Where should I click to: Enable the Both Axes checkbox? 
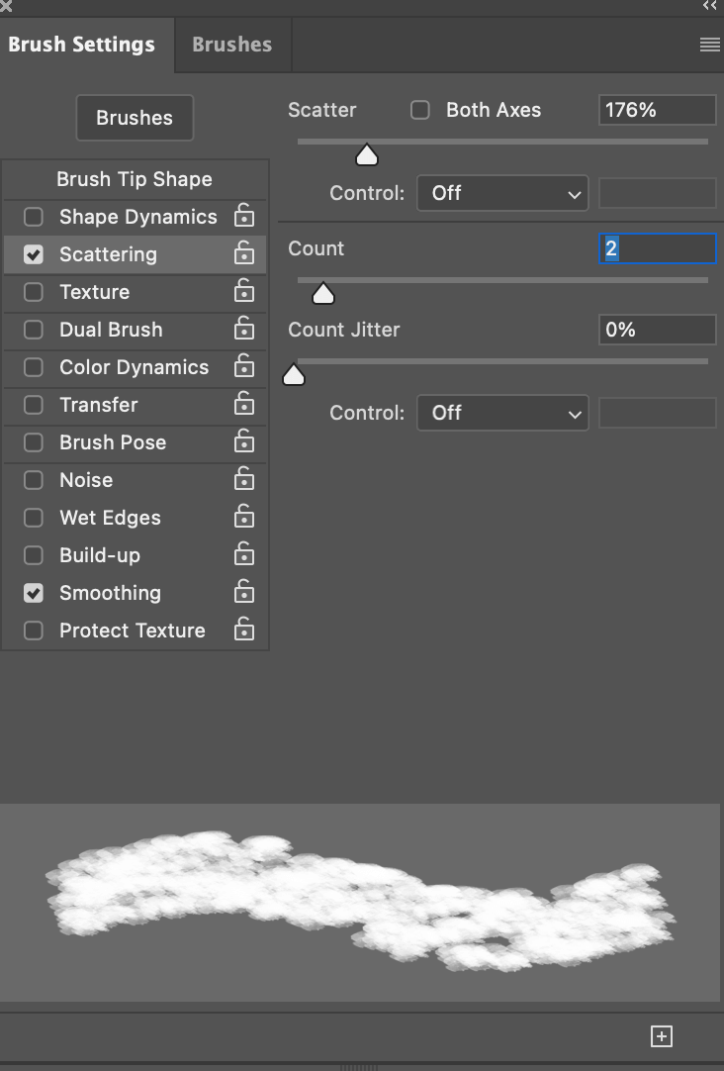point(420,110)
